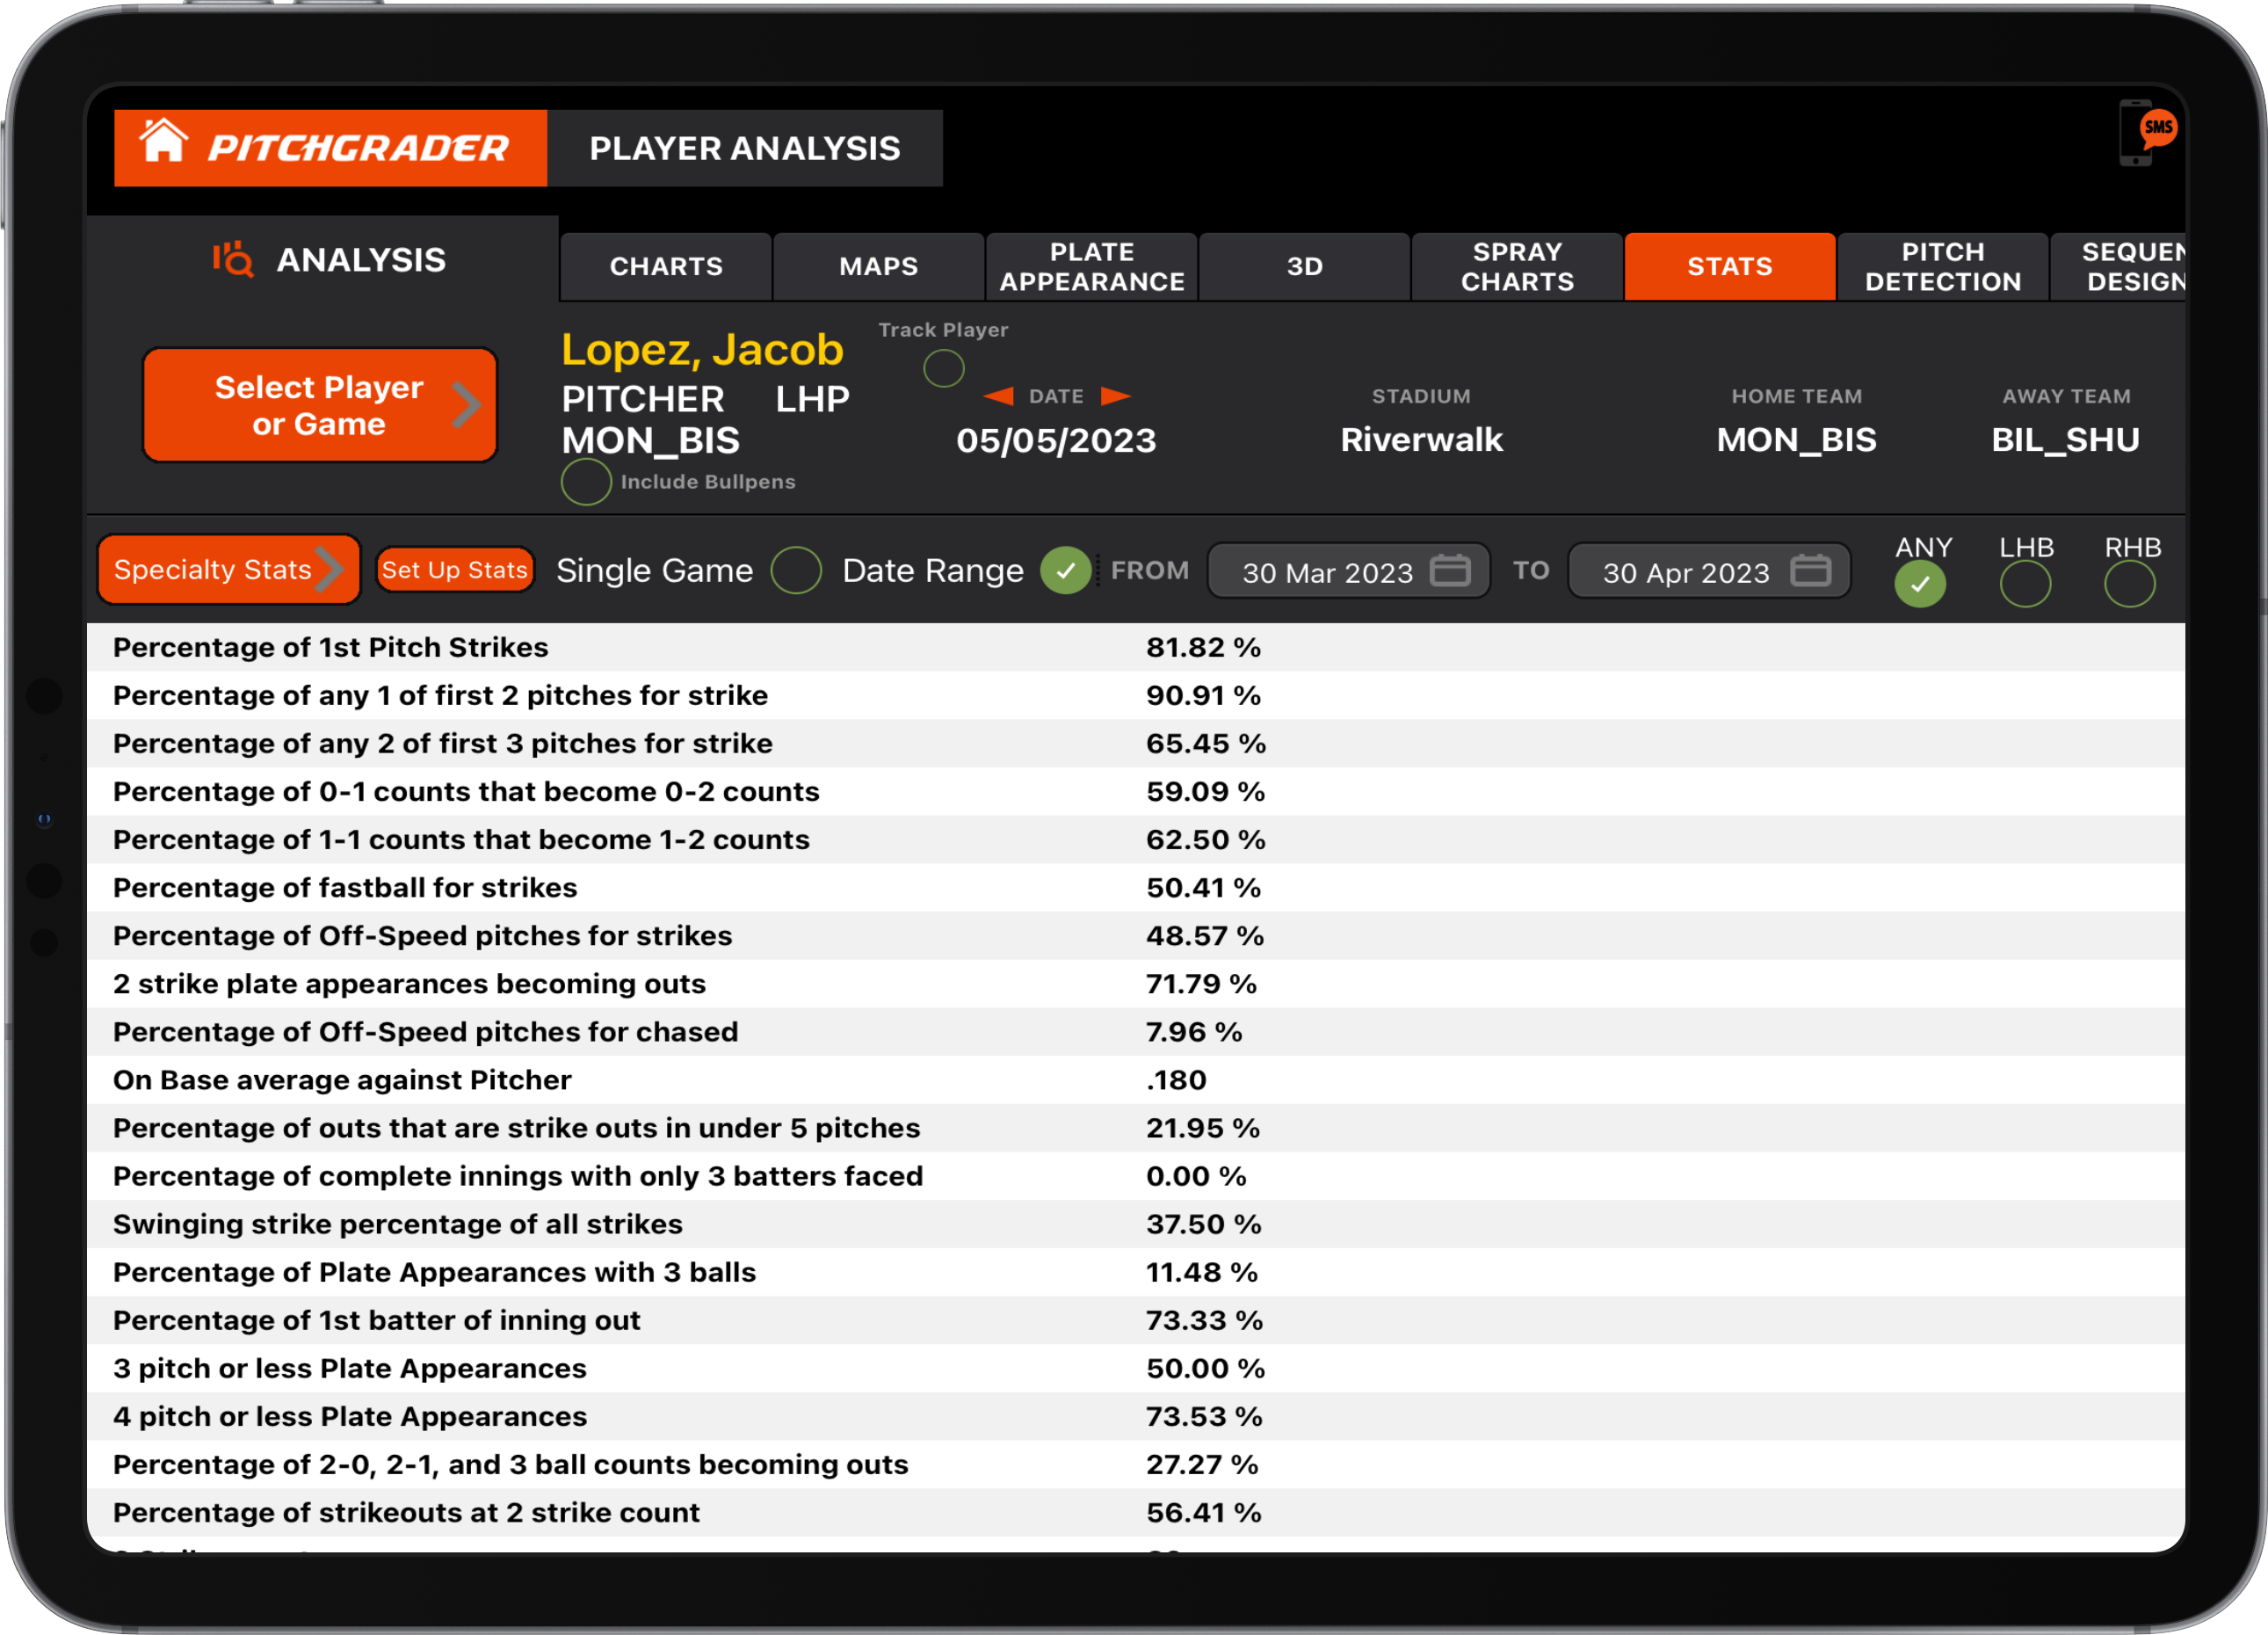Open the TO date calendar icon
Screen dimensions: 2268x1635
1810,570
